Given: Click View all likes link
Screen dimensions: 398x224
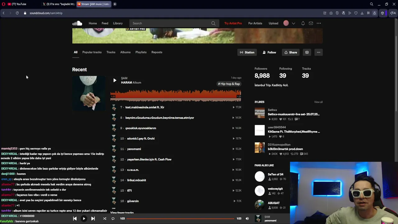Looking at the screenshot, I should point(318,102).
